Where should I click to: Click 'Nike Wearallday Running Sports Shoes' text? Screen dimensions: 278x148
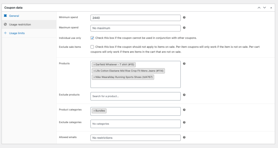(x=118, y=77)
